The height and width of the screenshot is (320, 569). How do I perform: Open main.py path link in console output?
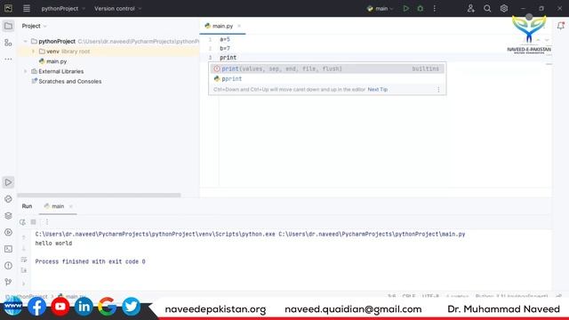[x=372, y=234]
